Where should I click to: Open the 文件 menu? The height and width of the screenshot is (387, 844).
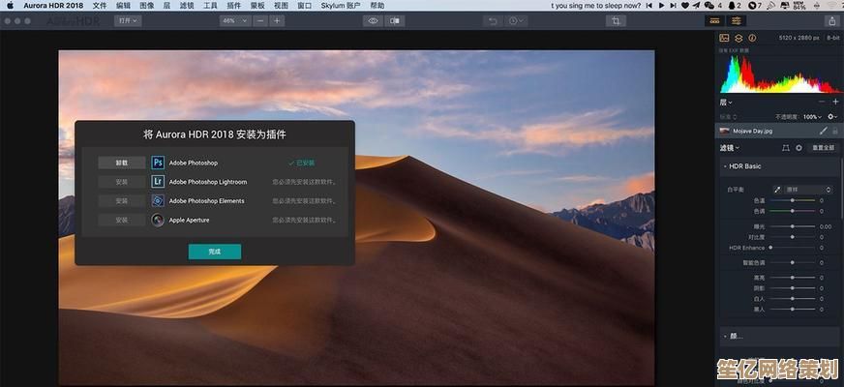point(100,6)
